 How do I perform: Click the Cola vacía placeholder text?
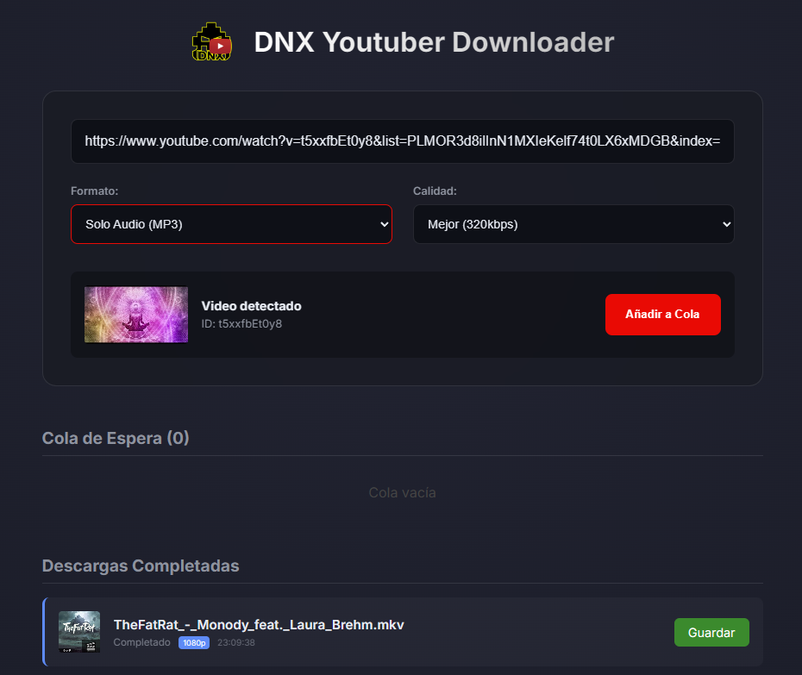pos(403,493)
